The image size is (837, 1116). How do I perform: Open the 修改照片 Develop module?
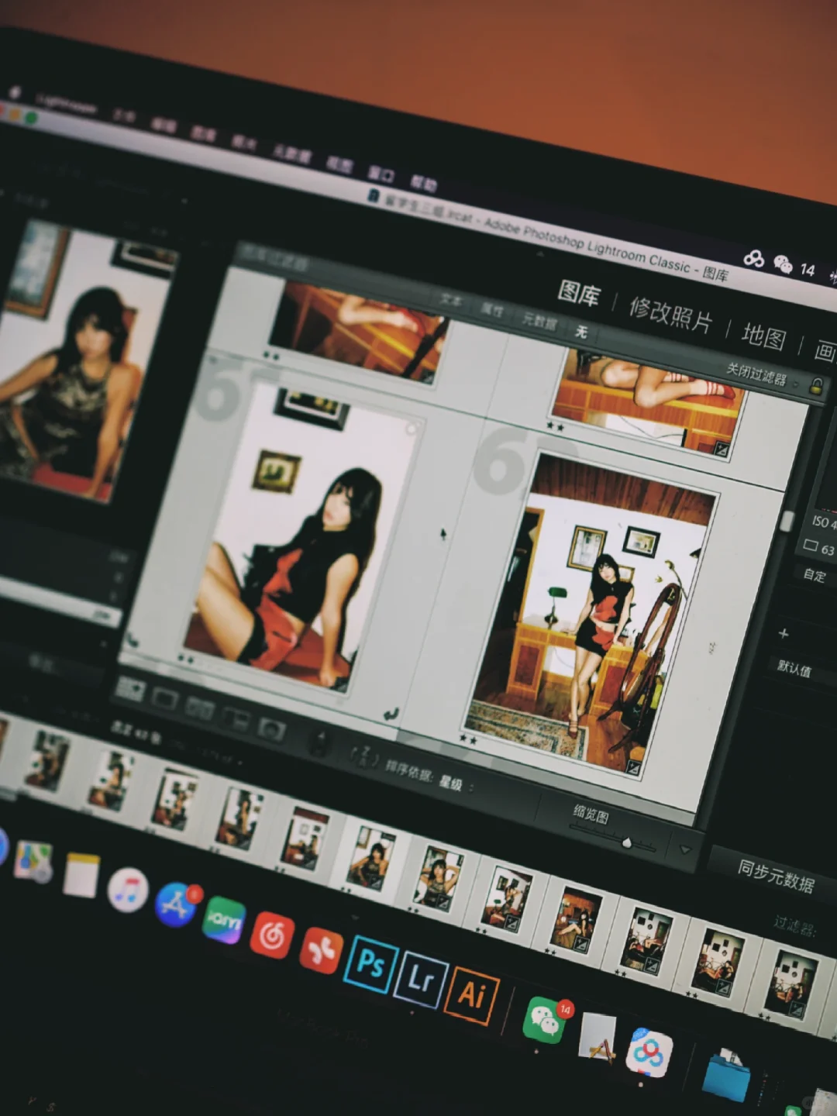pyautogui.click(x=670, y=313)
